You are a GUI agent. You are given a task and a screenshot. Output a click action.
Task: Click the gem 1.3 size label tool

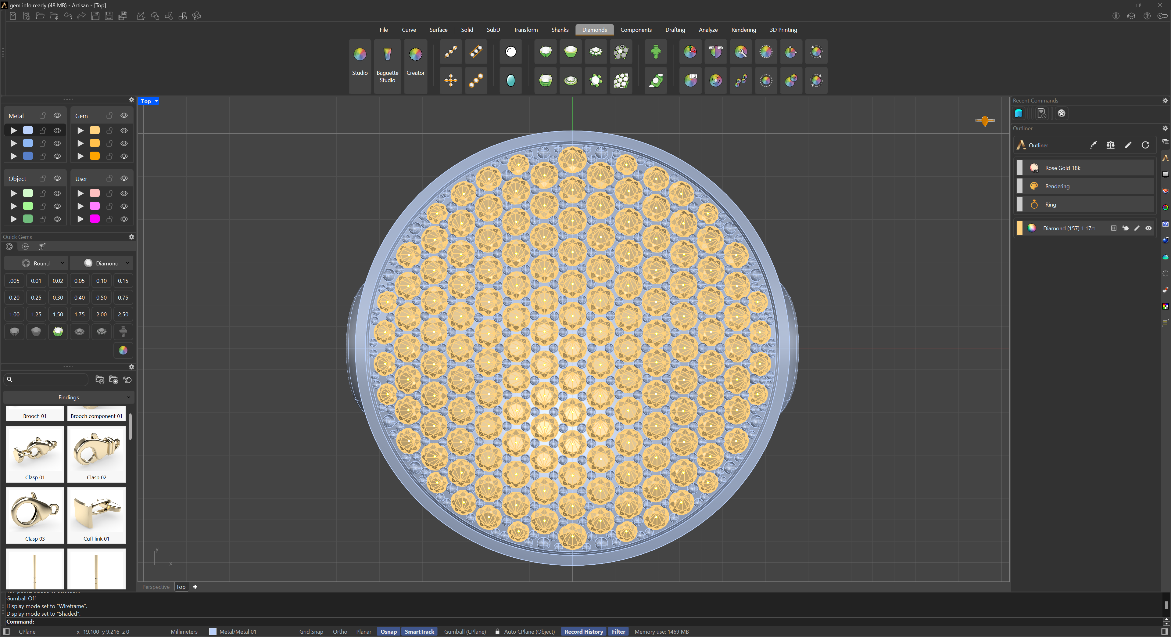click(x=690, y=81)
